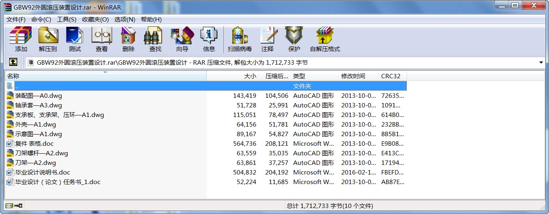Click the DWG icon of 外壳—A1.dwg

(x=10, y=125)
